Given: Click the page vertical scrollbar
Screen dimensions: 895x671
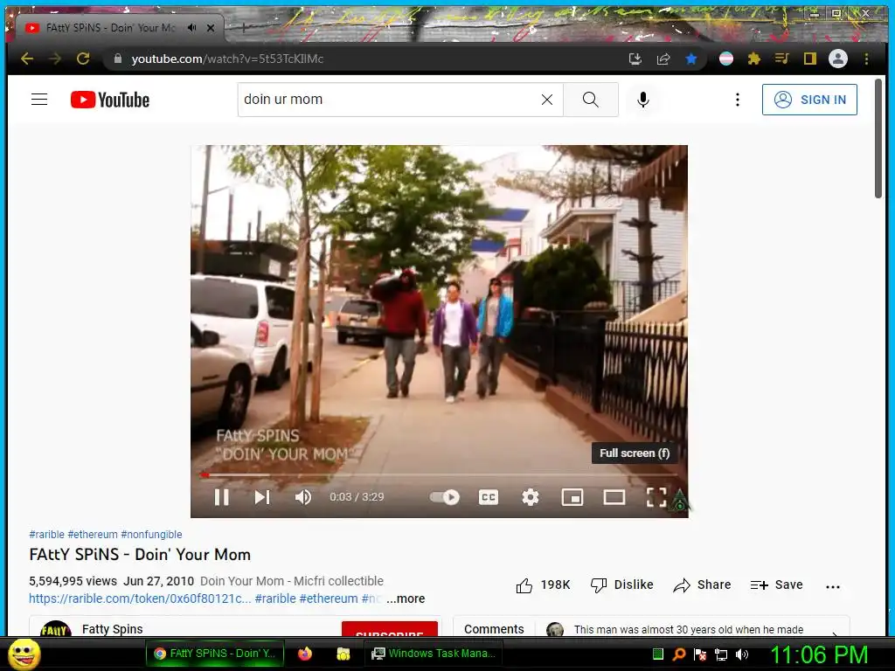Looking at the screenshot, I should tap(878, 139).
